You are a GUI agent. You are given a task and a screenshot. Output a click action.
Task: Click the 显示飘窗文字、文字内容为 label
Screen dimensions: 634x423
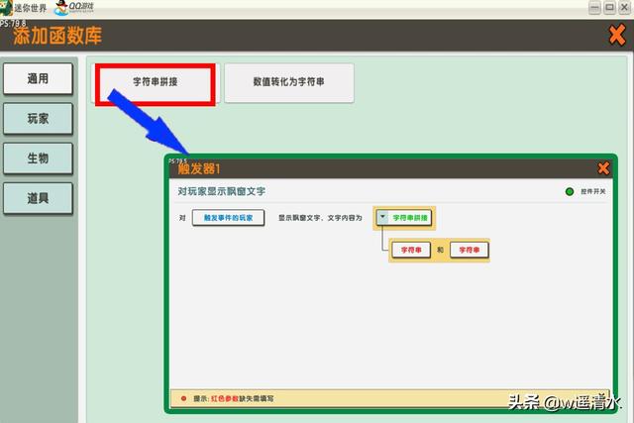coord(320,218)
